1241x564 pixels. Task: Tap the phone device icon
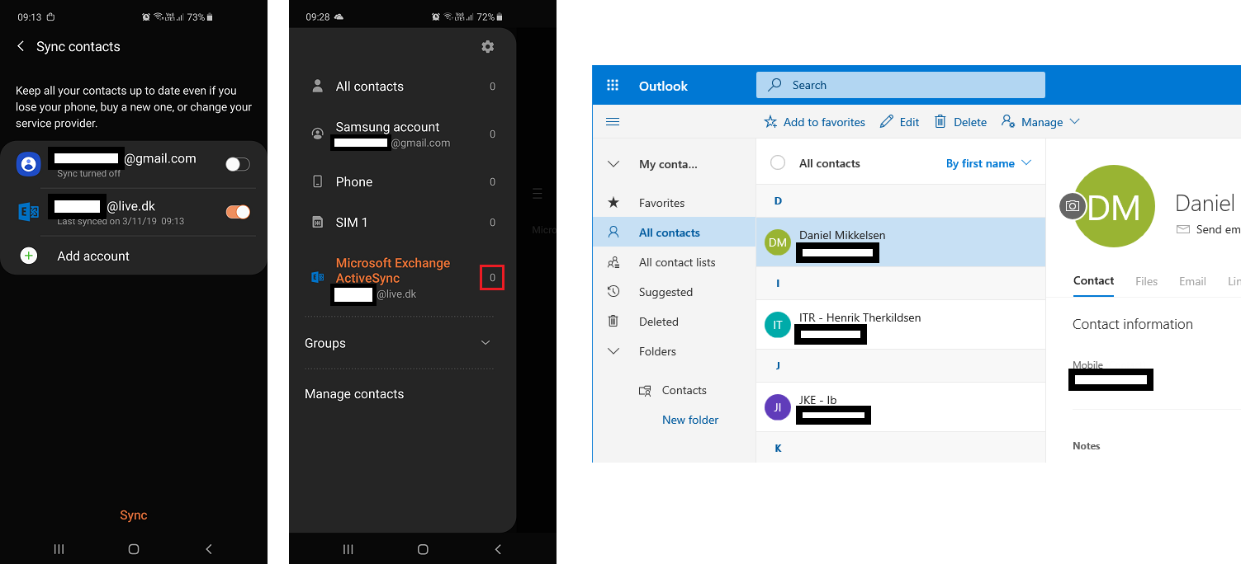(x=317, y=181)
